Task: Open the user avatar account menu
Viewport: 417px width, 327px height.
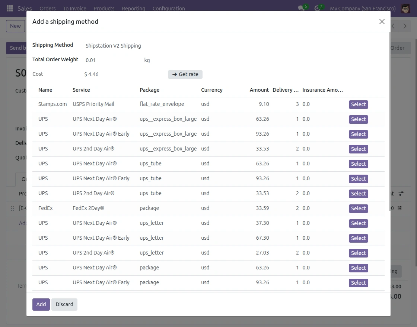Action: [405, 8]
